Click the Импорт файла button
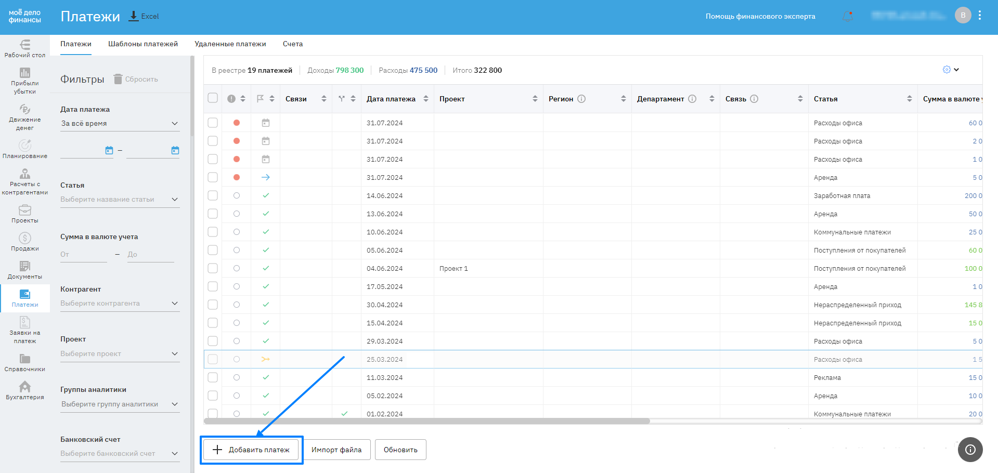This screenshot has height=473, width=998. pos(336,450)
